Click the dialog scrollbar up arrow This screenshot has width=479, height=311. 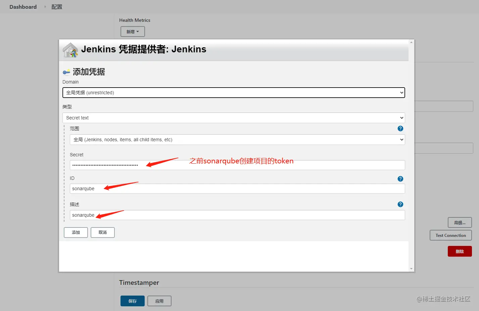(411, 42)
